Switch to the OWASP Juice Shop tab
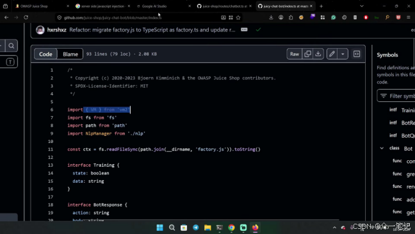This screenshot has width=415, height=234. click(x=34, y=6)
